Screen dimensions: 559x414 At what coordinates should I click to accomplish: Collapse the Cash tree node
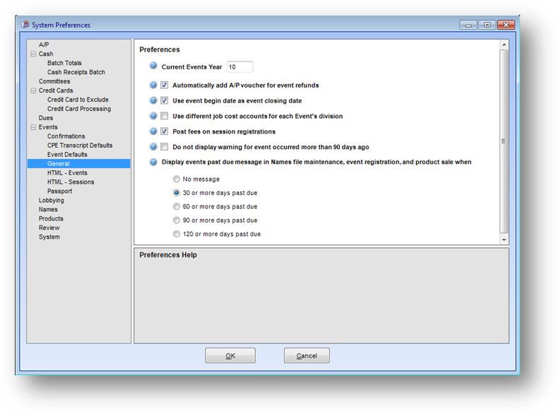(x=33, y=54)
